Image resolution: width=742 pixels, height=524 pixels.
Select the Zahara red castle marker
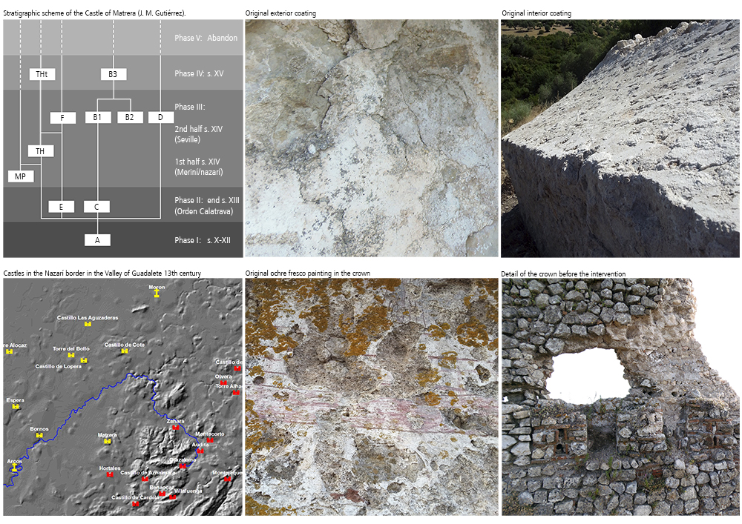pyautogui.click(x=176, y=427)
